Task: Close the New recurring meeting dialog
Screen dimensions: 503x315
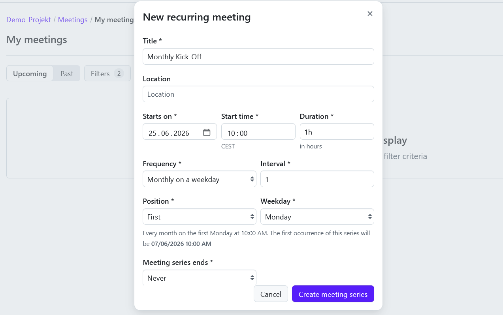Action: click(x=370, y=14)
